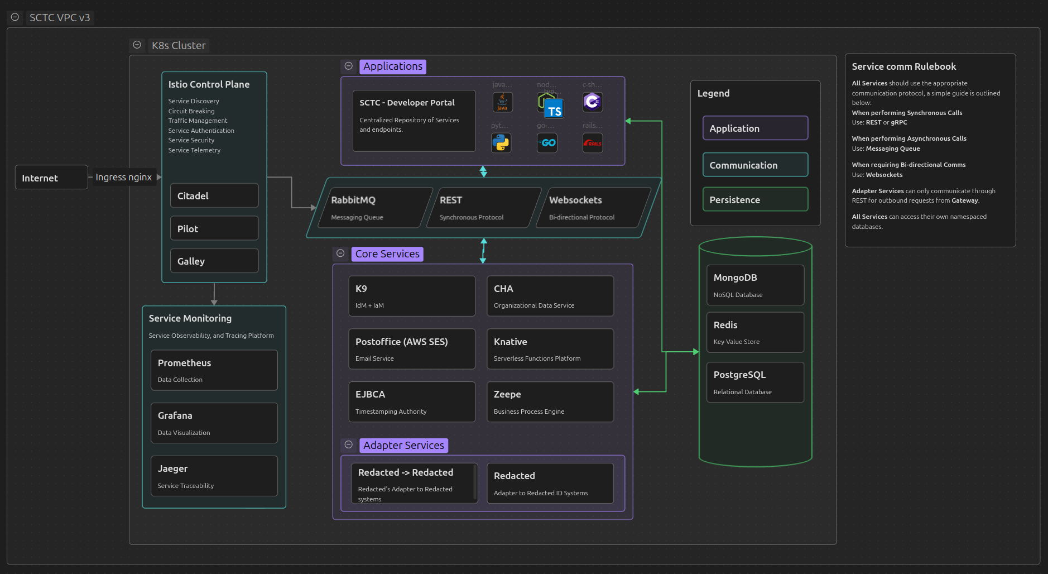Screen dimensions: 1048x574
Task: Select the EJBCA Timestamping Authority node
Action: (x=412, y=402)
